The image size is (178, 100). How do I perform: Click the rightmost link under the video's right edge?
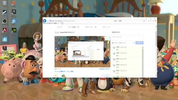(x=108, y=69)
